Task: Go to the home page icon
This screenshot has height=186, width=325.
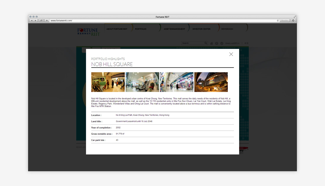Action: click(212, 43)
